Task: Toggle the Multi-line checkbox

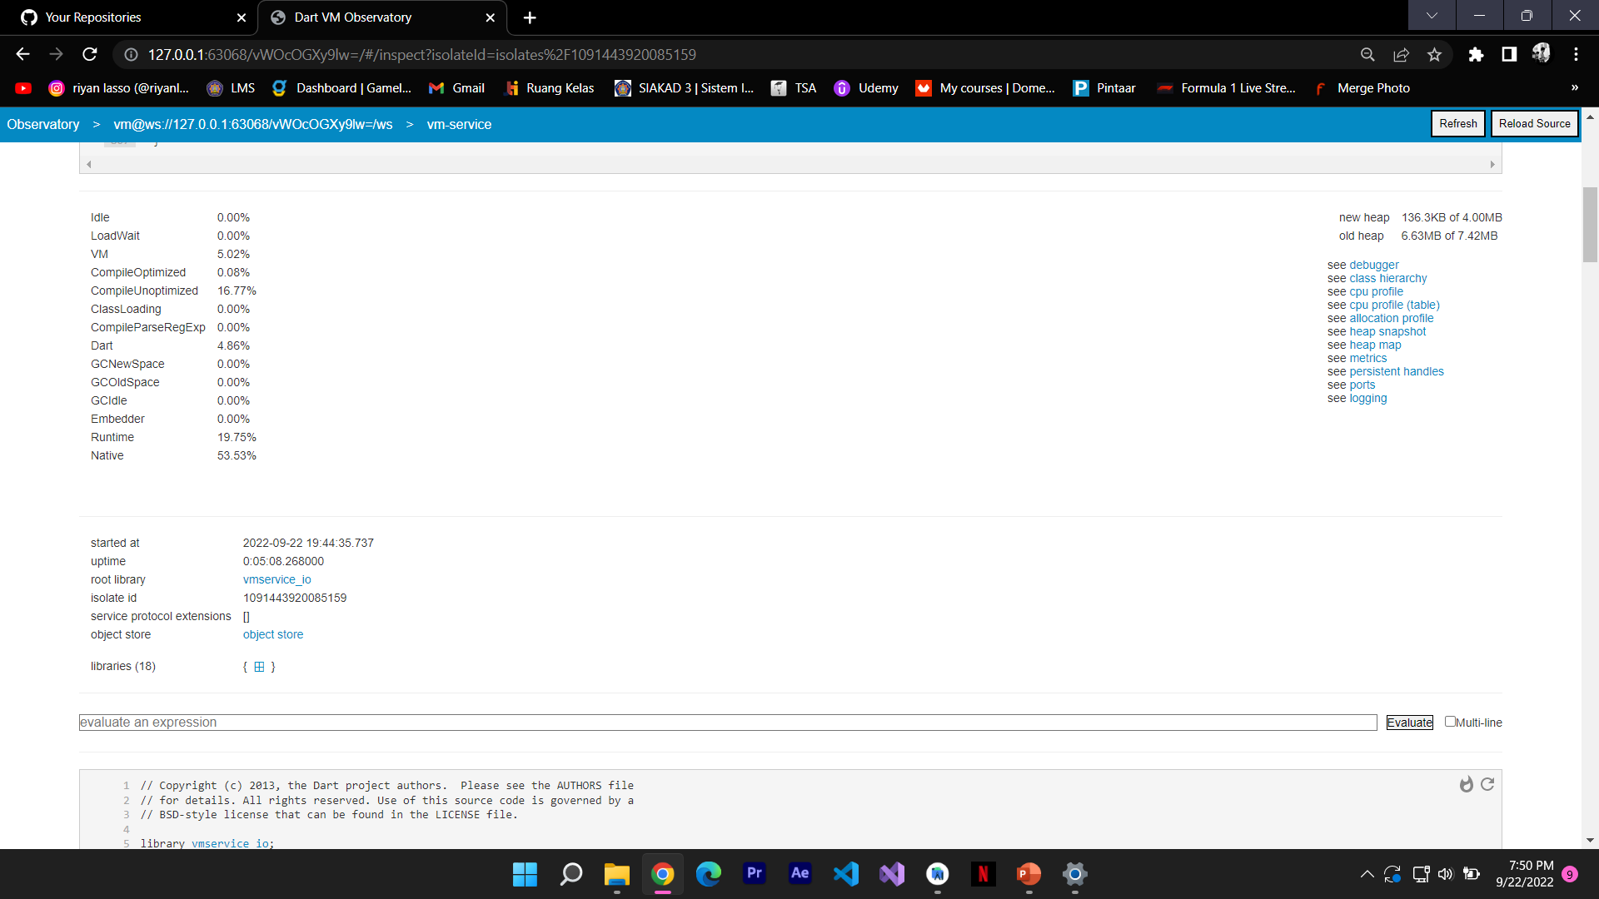Action: [x=1450, y=722]
